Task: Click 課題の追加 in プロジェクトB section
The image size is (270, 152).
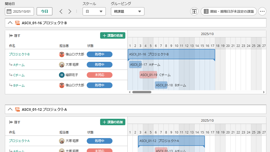Action: tap(112, 36)
